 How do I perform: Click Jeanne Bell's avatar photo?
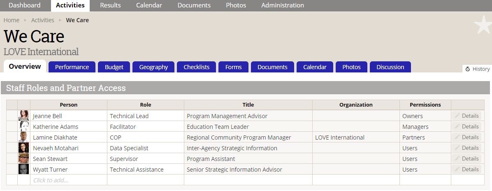pyautogui.click(x=23, y=116)
